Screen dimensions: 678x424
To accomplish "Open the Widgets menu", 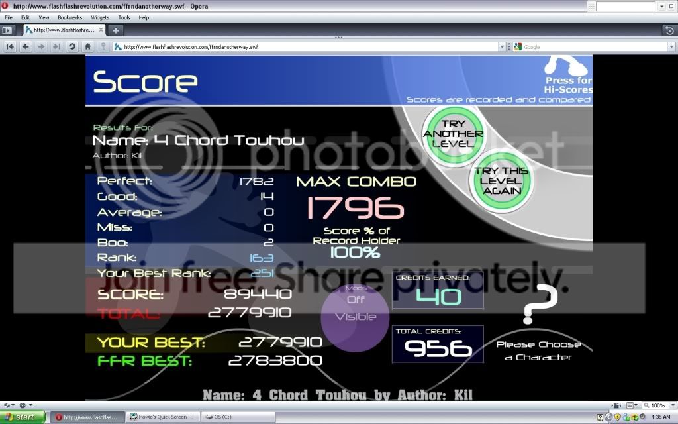I will pyautogui.click(x=100, y=17).
